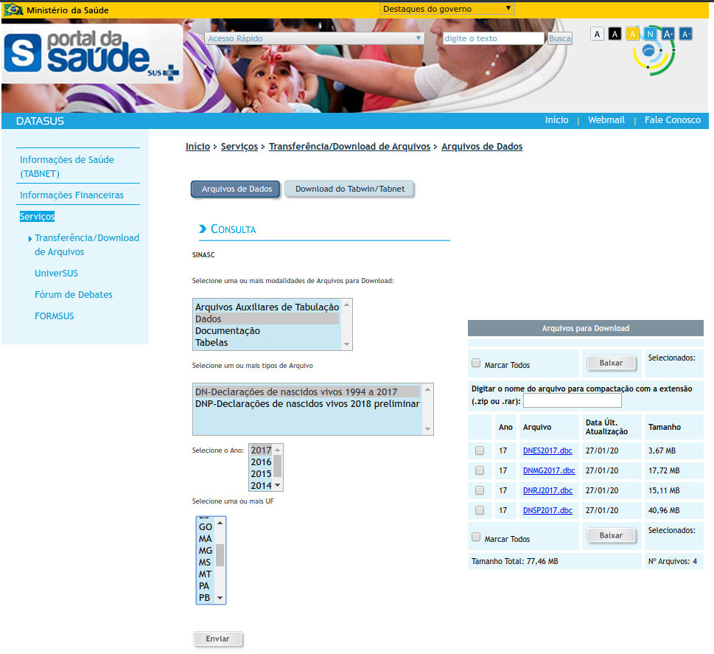This screenshot has height=654, width=714.
Task: Switch to Arquivos de Dados tab
Action: point(237,189)
